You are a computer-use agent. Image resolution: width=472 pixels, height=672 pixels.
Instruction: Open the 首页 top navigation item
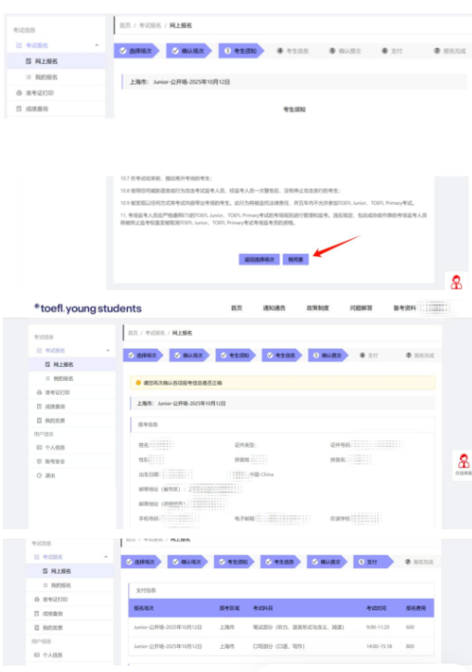pyautogui.click(x=236, y=308)
